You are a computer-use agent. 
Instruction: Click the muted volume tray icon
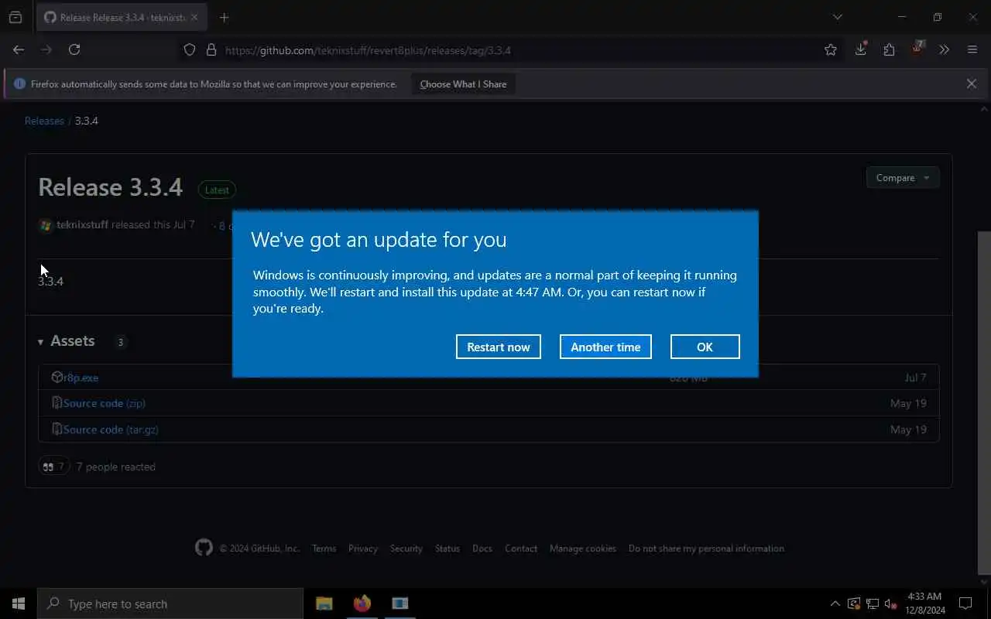pyautogui.click(x=890, y=604)
